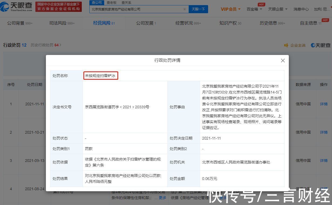Click the 2021-08-24 date cell

pyautogui.click(x=35, y=189)
